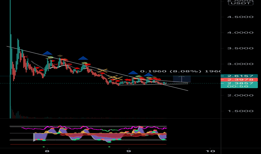Click the date label 8 on time axis

[x=47, y=151]
